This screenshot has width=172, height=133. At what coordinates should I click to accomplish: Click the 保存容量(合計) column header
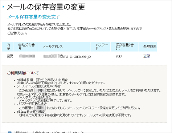[124, 47]
